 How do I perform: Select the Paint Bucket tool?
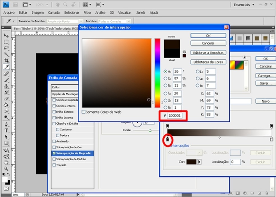tap(6, 105)
